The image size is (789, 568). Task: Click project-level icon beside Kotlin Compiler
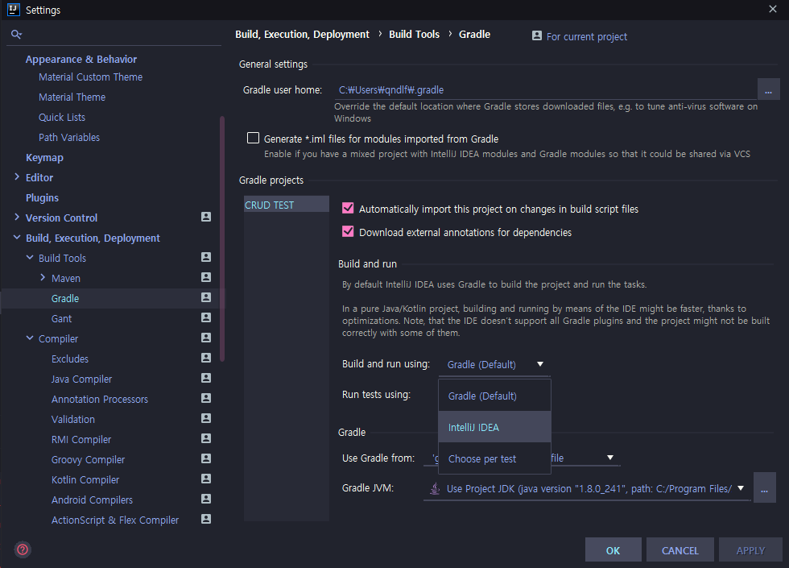[x=206, y=479]
